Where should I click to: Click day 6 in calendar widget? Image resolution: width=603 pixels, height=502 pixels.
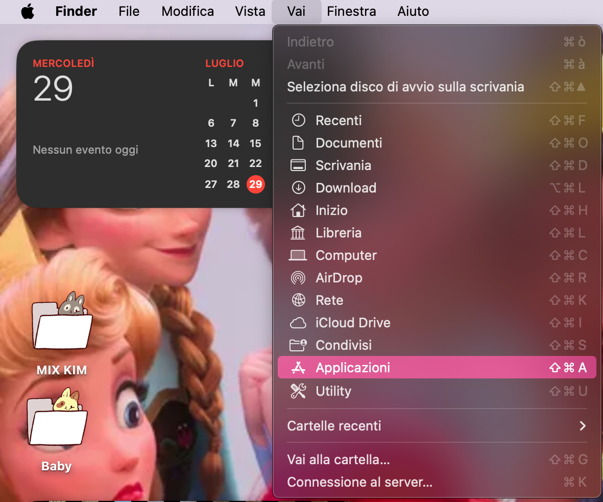coord(211,123)
